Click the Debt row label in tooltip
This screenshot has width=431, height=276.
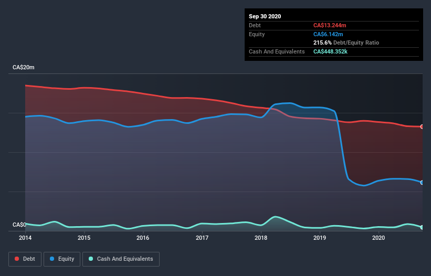pyautogui.click(x=255, y=25)
